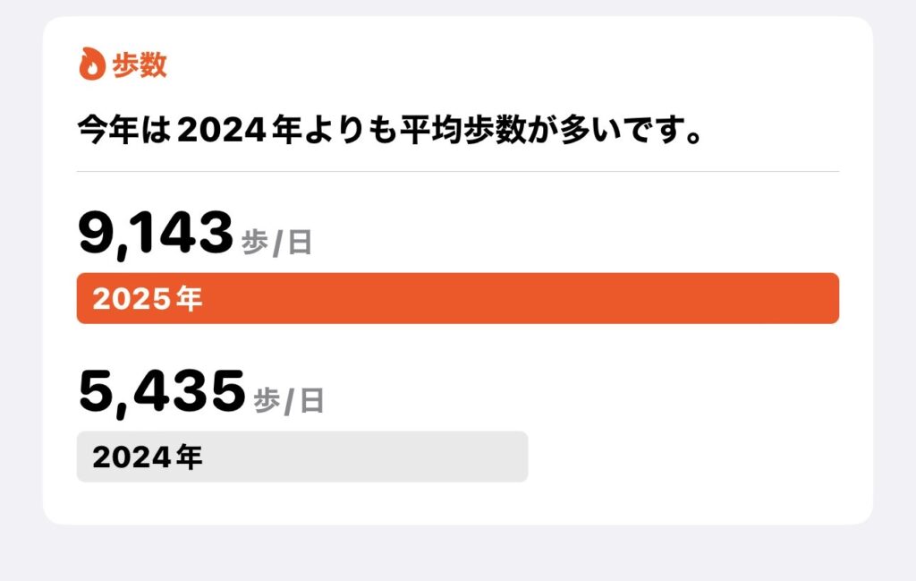916x581 pixels.
Task: Tap the 2024年 text within the headline
Action: pyautogui.click(x=239, y=130)
